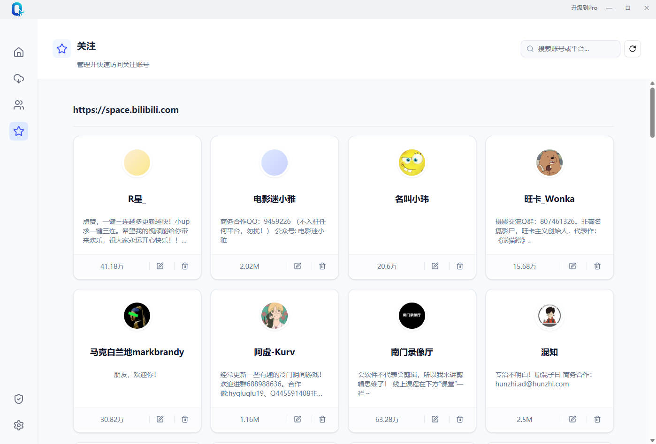Click the refresh button beside search
Screen dimensions: 656x444
click(632, 49)
